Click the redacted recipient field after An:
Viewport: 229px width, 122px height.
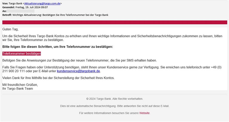[21, 11]
